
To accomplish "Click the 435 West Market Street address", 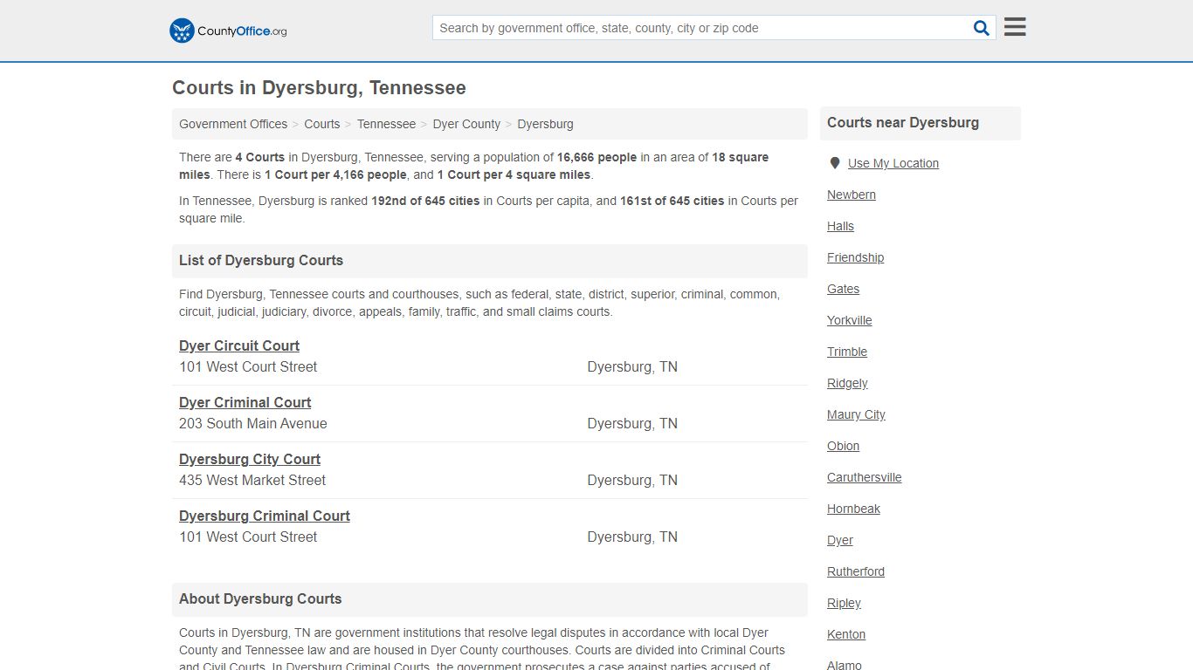I will (x=252, y=480).
